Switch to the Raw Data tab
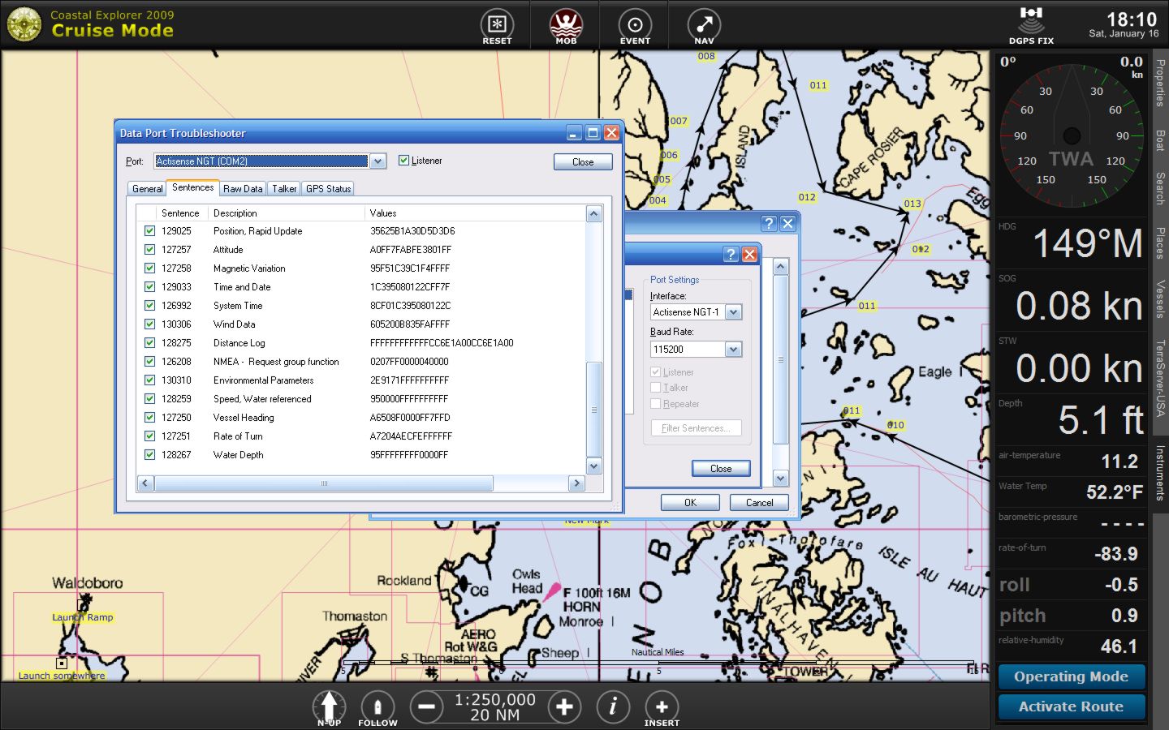This screenshot has width=1169, height=730. click(x=243, y=189)
